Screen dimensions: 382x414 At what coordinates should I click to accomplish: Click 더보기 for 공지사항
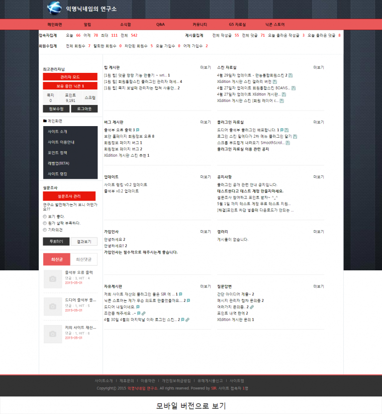(x=319, y=177)
